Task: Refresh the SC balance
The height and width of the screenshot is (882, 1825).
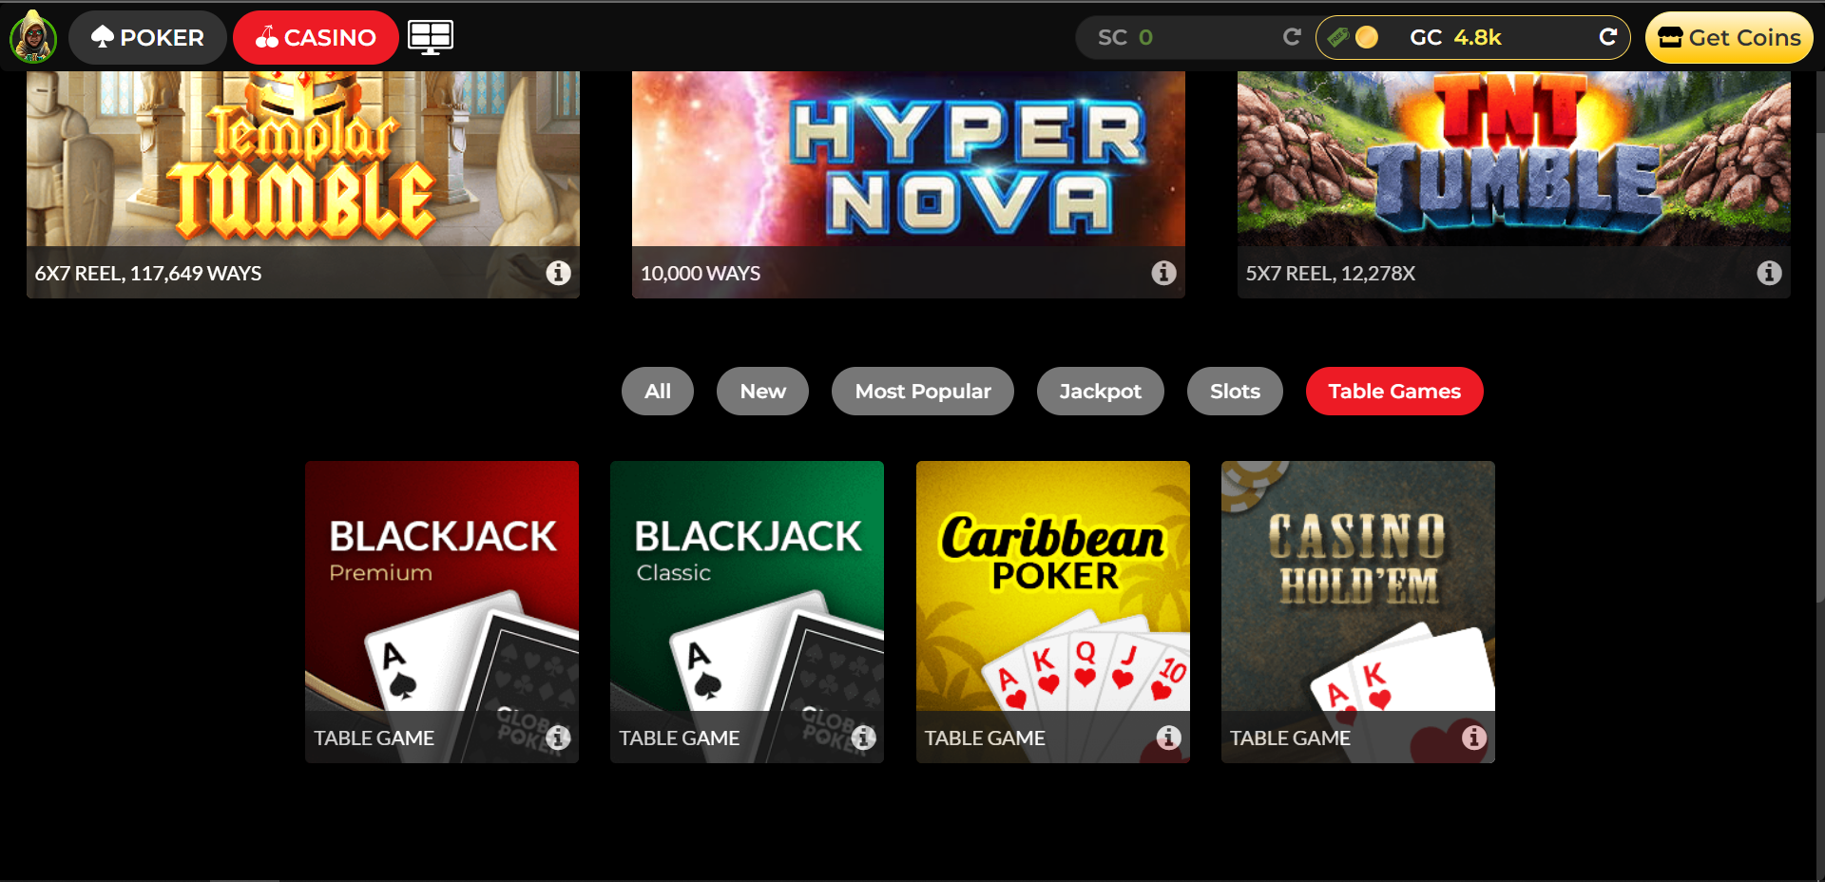Action: 1291,37
